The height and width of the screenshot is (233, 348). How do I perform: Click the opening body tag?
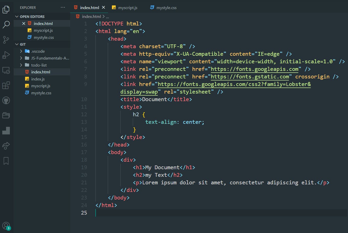[117, 152]
